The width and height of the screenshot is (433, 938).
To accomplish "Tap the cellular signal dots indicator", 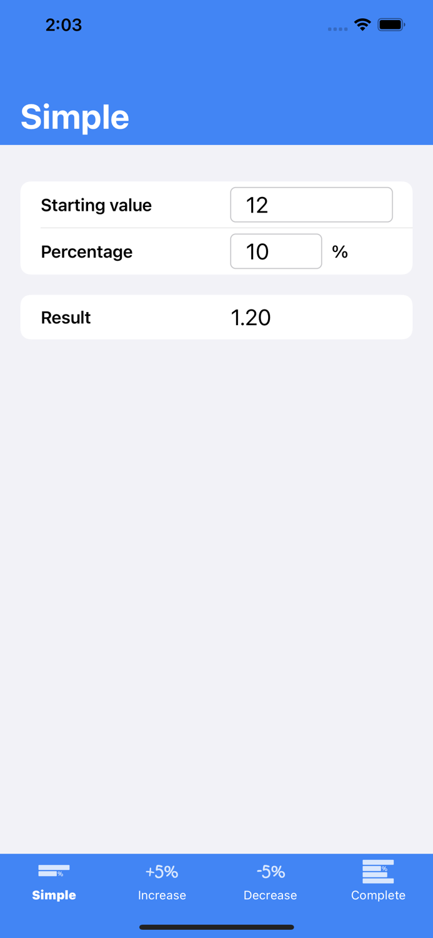I will pos(337,28).
